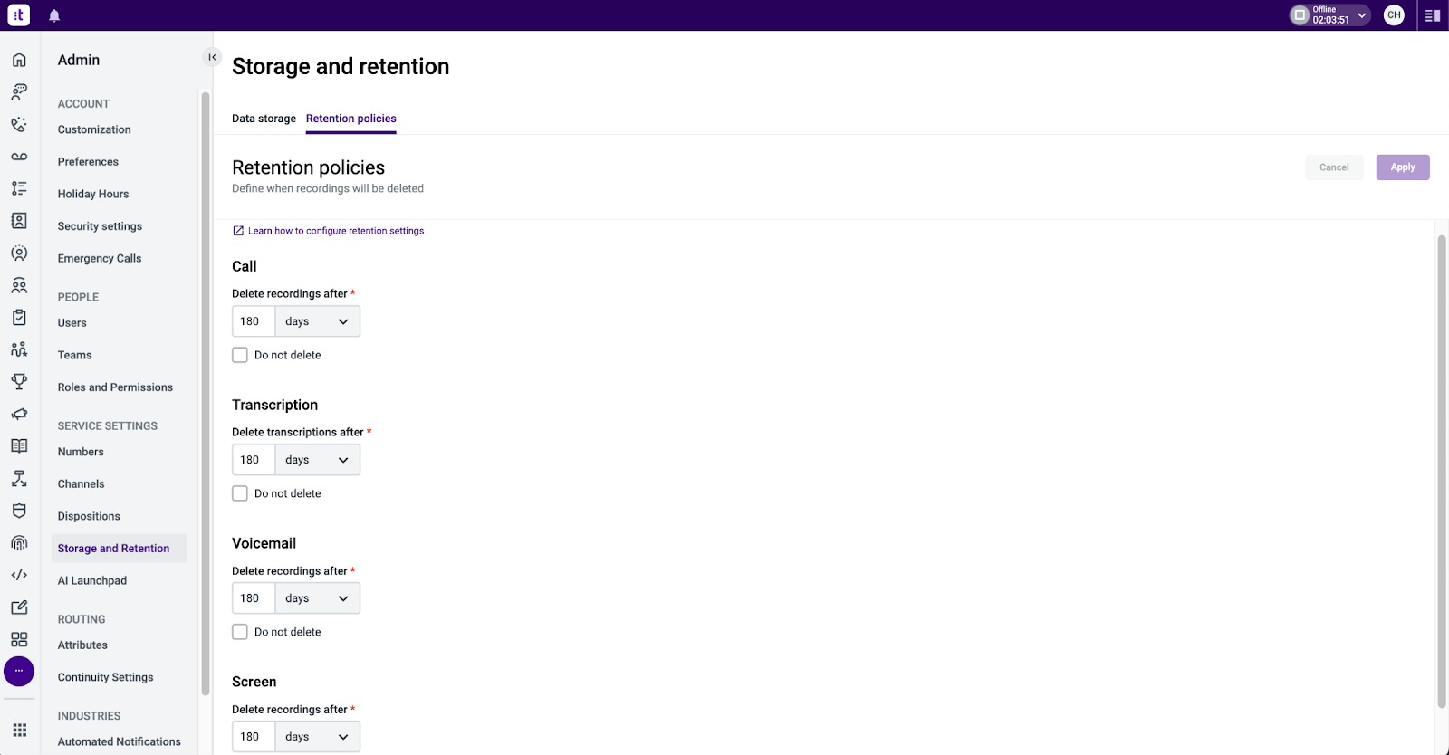Open Learn how to configure retention link

[x=329, y=231]
